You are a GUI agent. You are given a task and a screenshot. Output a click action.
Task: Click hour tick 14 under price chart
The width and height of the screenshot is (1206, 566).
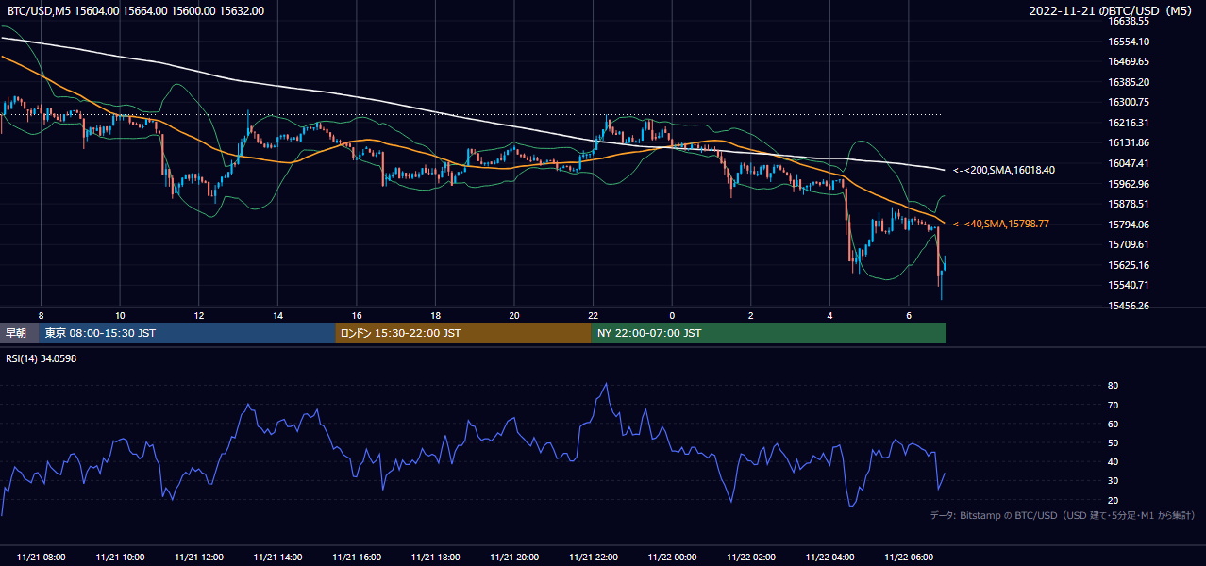(277, 314)
